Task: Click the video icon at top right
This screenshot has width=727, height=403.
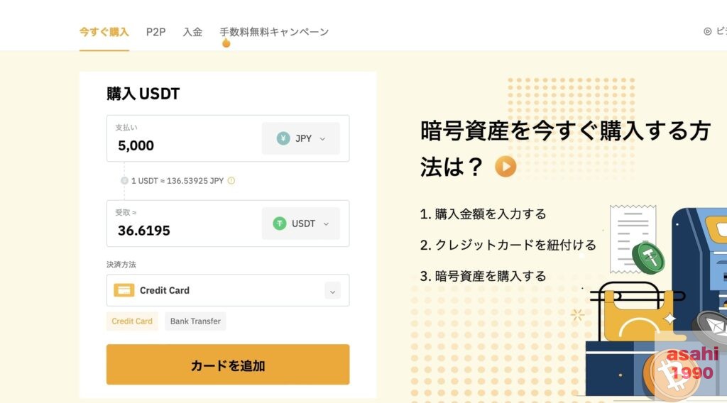Action: click(x=708, y=31)
